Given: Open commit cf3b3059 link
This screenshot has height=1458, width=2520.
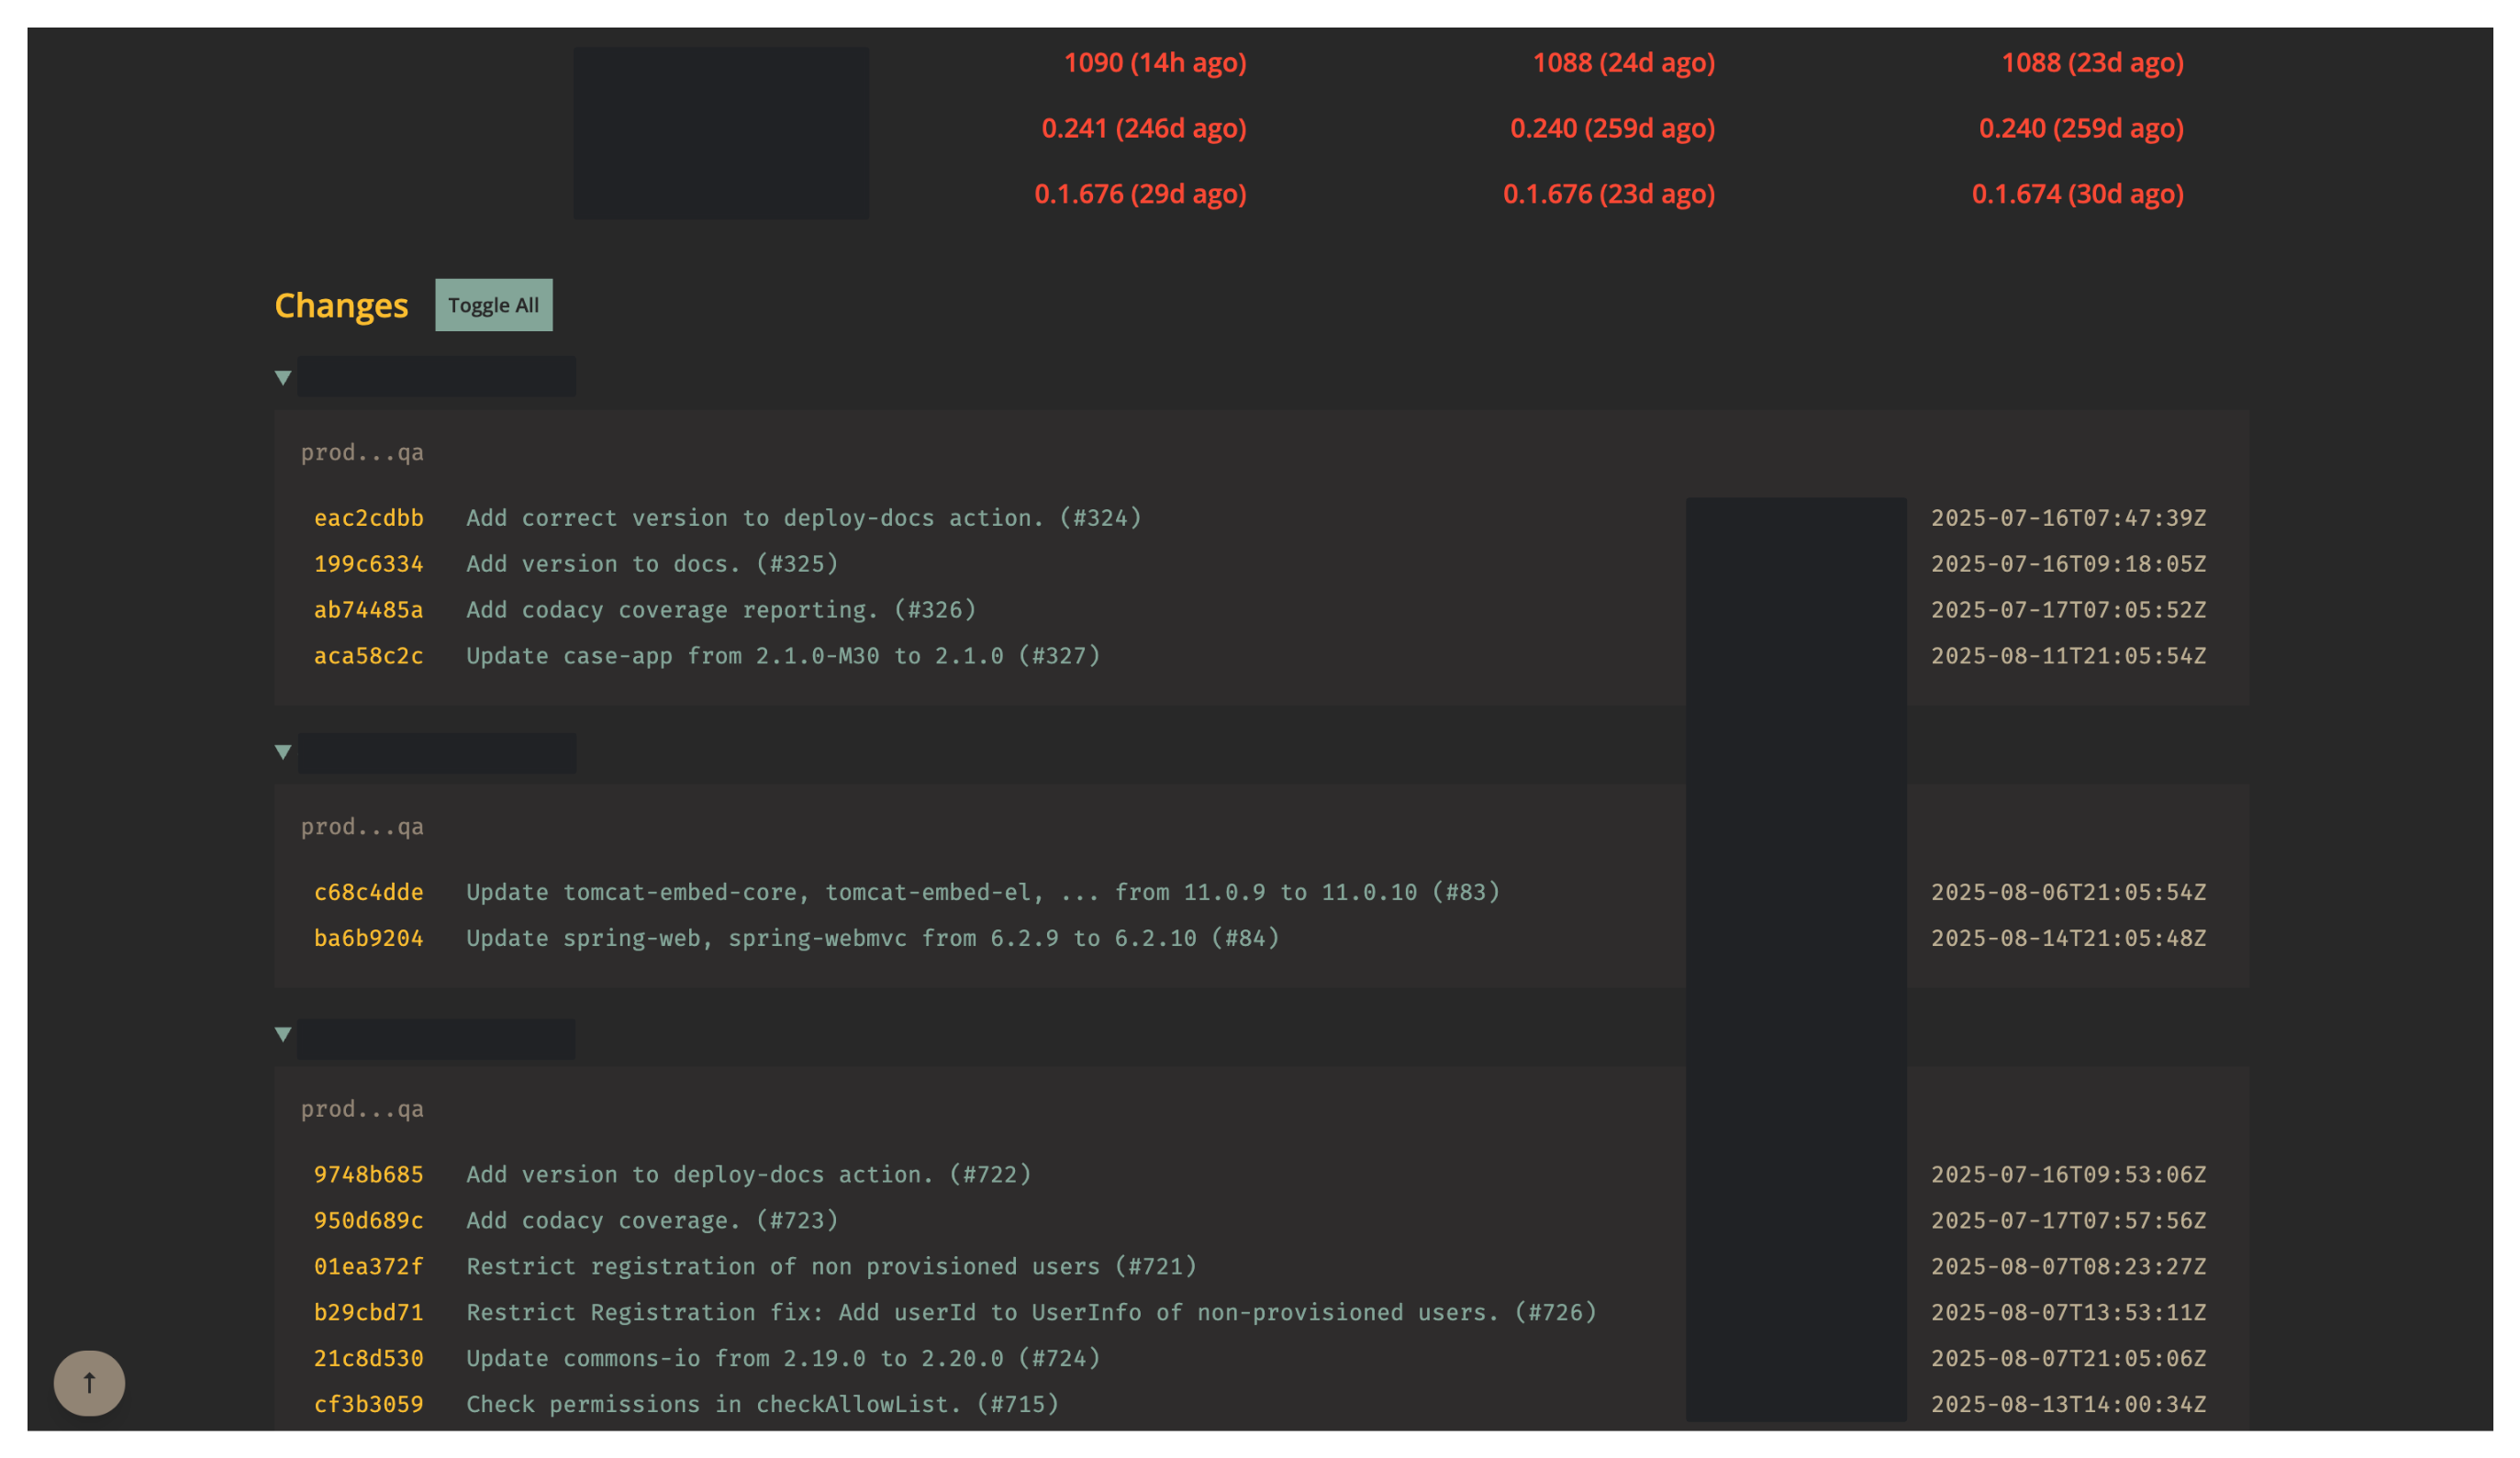Looking at the screenshot, I should (368, 1404).
